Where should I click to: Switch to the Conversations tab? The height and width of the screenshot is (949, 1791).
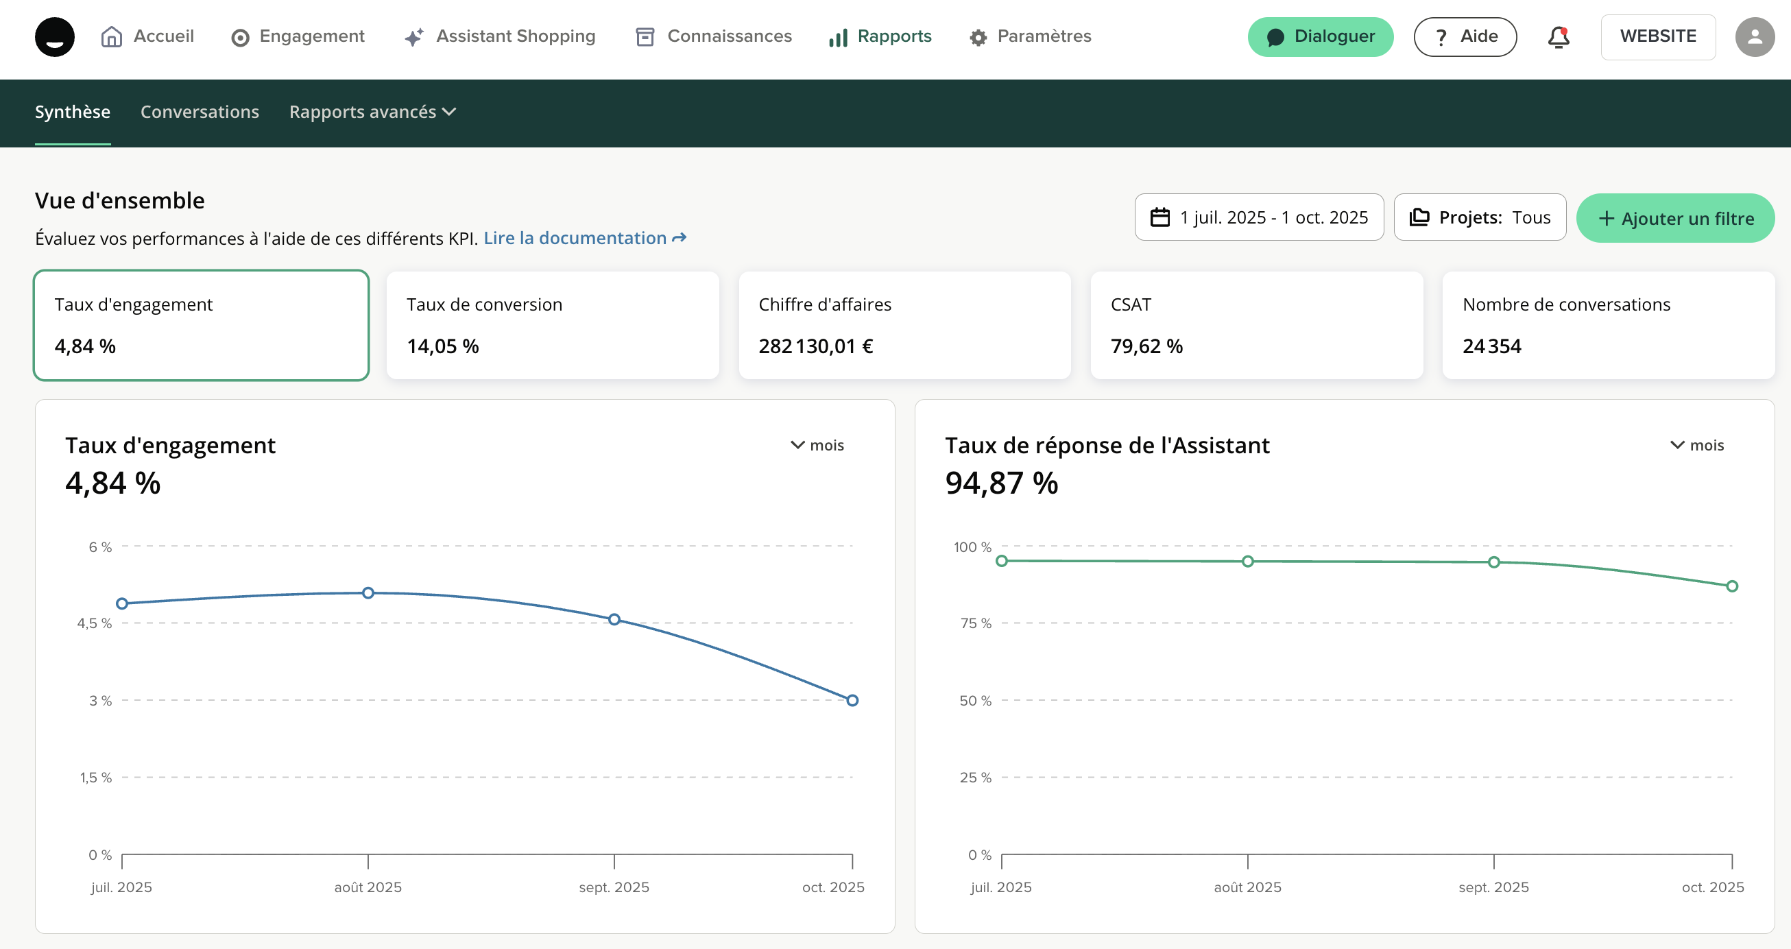pos(200,112)
